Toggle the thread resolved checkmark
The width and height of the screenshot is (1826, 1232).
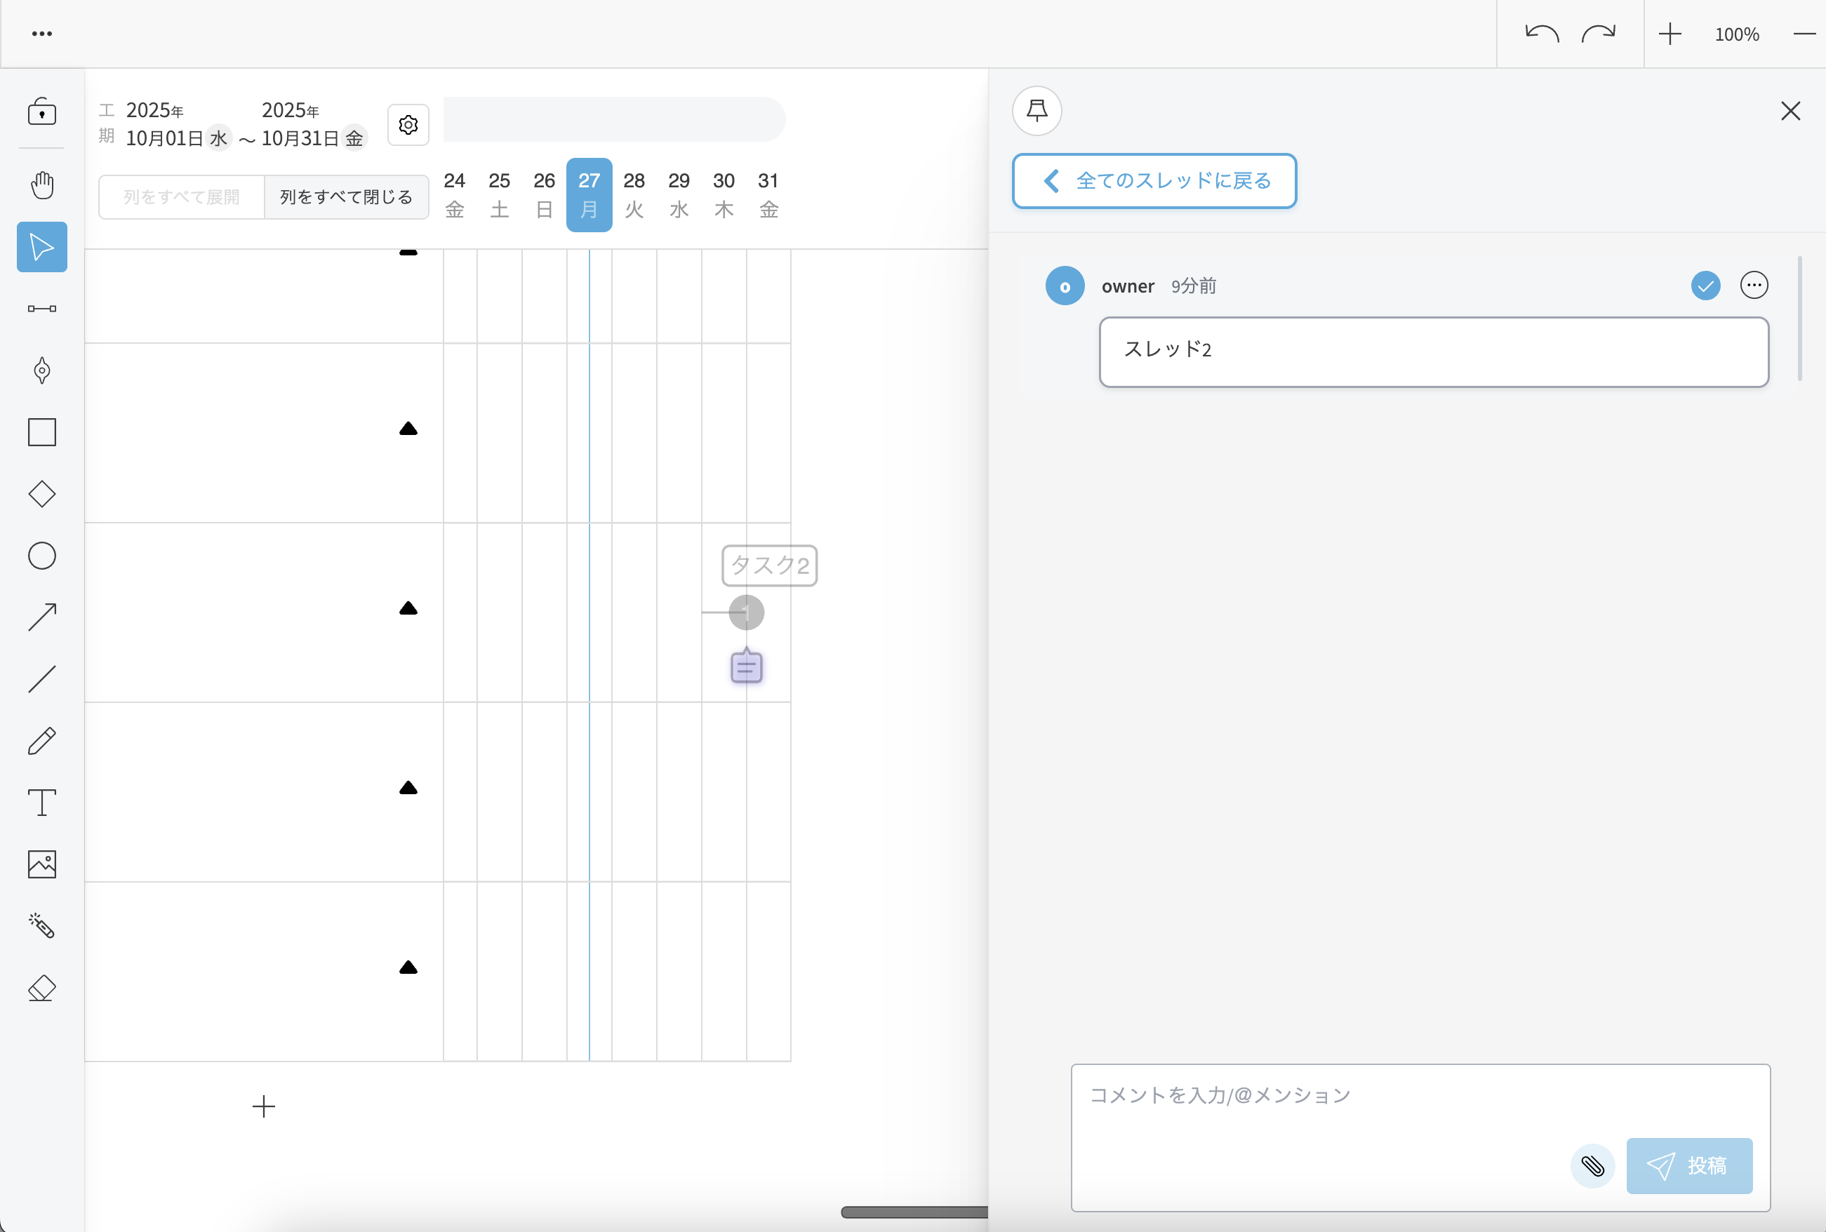pyautogui.click(x=1705, y=286)
